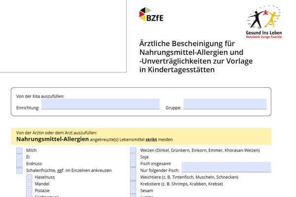Screen dimensions: 296x197
Task: Select the Erdnuss checkbox
Action: pos(19,164)
